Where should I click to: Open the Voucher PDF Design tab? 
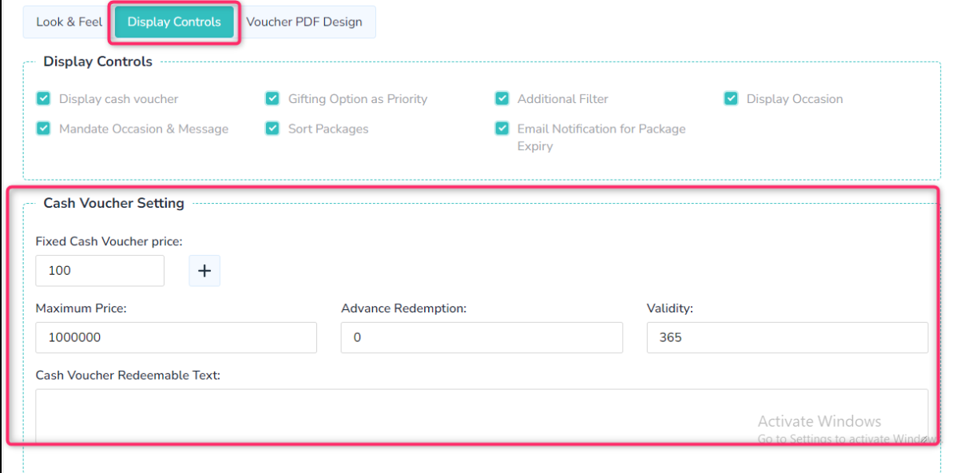pyautogui.click(x=307, y=22)
